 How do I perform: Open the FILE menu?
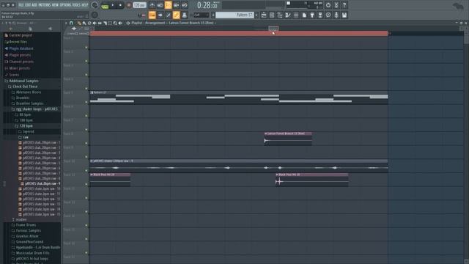[x=21, y=5]
